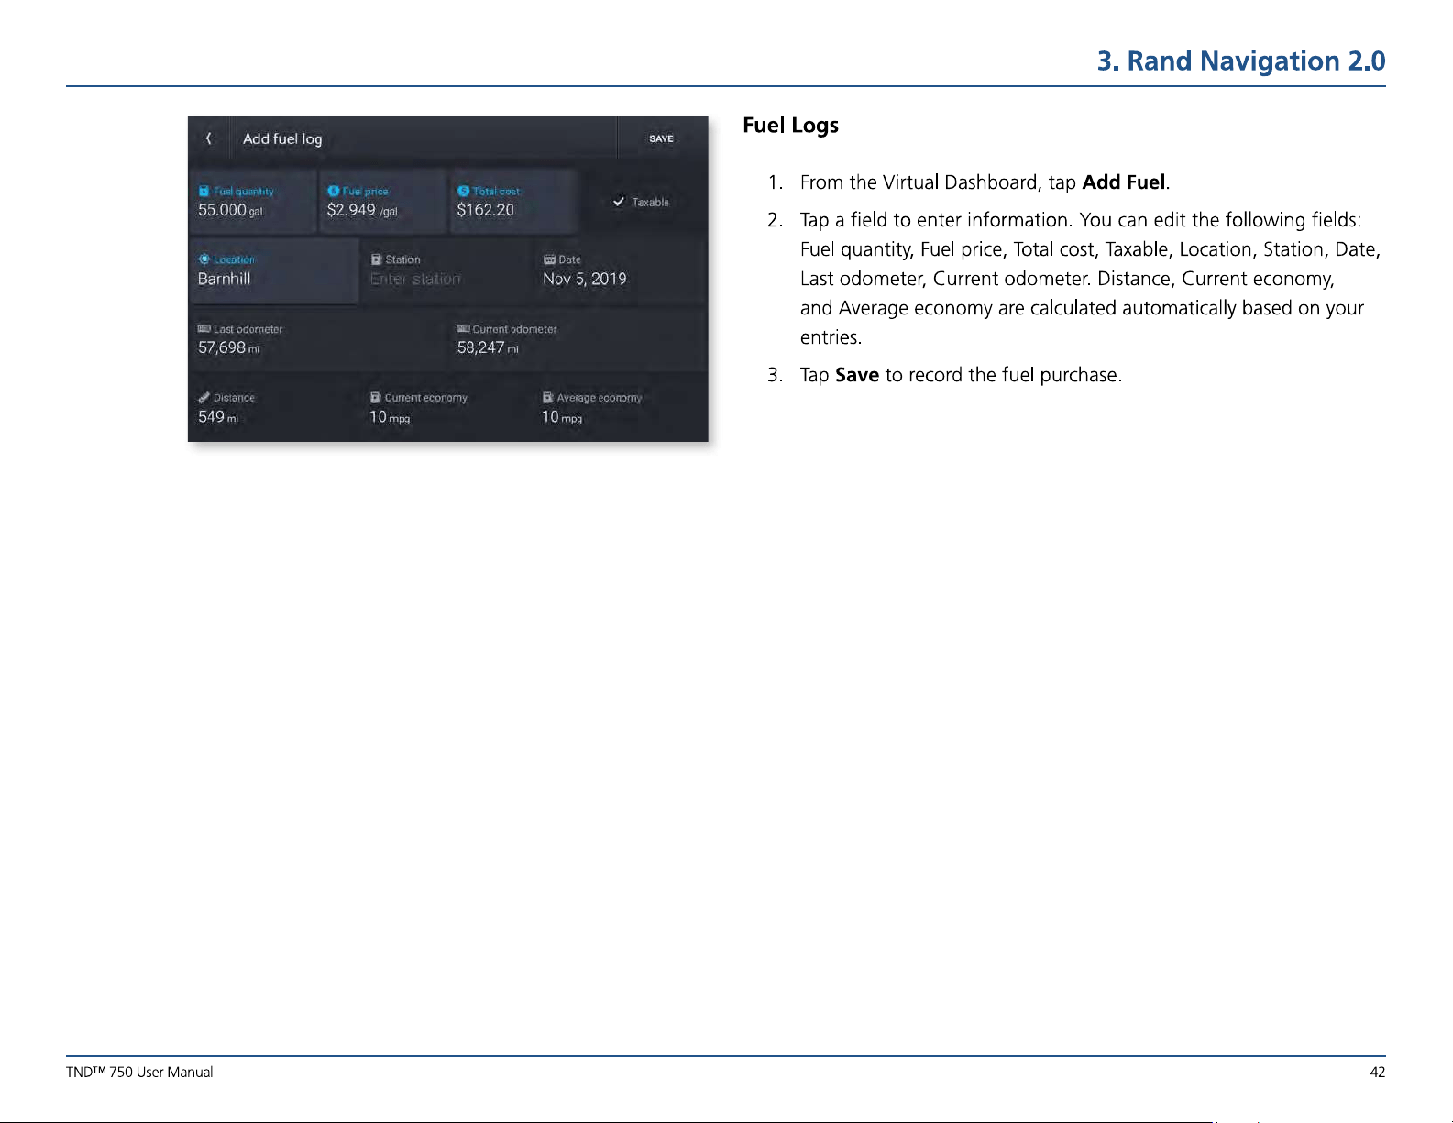Edit the $2.949 fuel price value

(362, 210)
